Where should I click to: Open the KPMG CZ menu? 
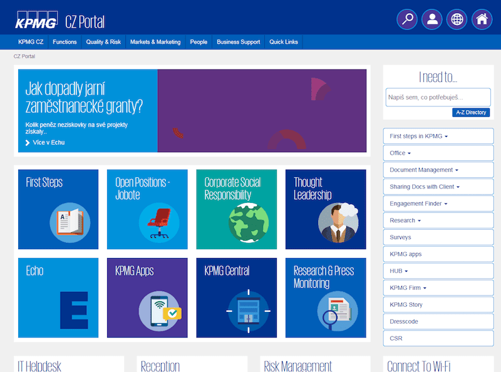click(31, 42)
